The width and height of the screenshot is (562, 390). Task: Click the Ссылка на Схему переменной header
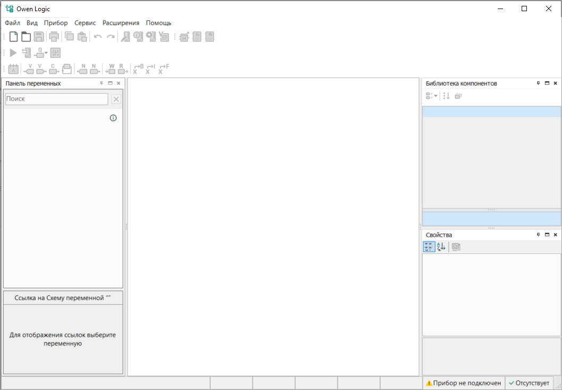tap(63, 298)
